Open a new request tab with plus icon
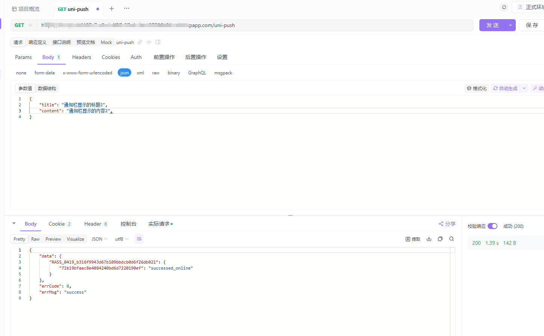This screenshot has width=544, height=336. 112,9
